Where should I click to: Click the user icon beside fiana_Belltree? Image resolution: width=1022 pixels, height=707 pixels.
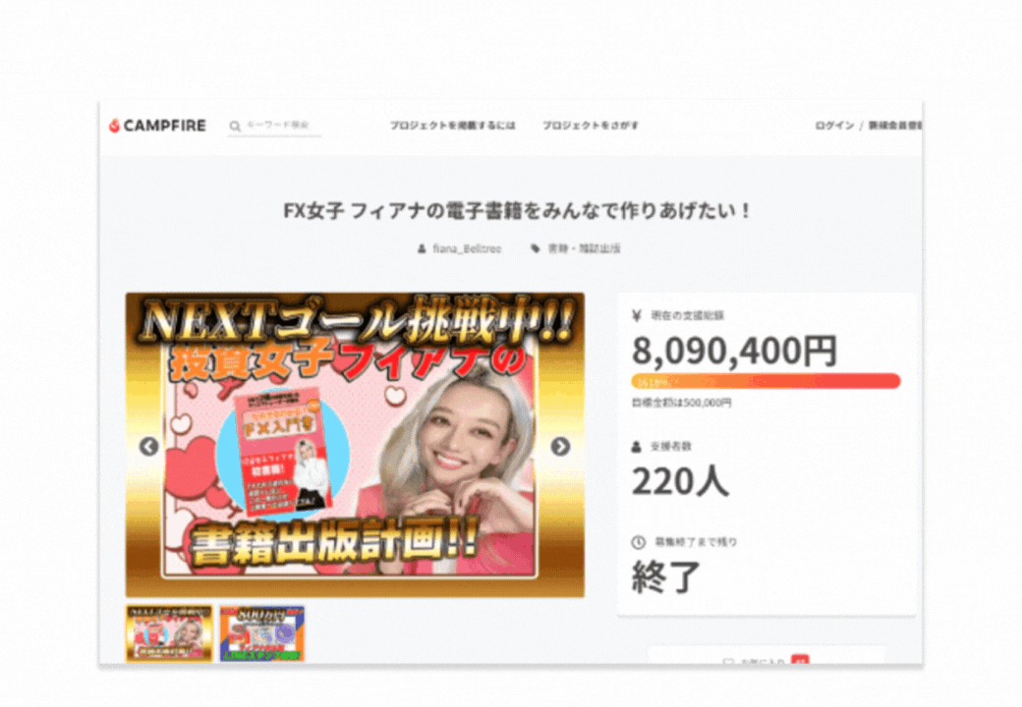[x=422, y=248]
